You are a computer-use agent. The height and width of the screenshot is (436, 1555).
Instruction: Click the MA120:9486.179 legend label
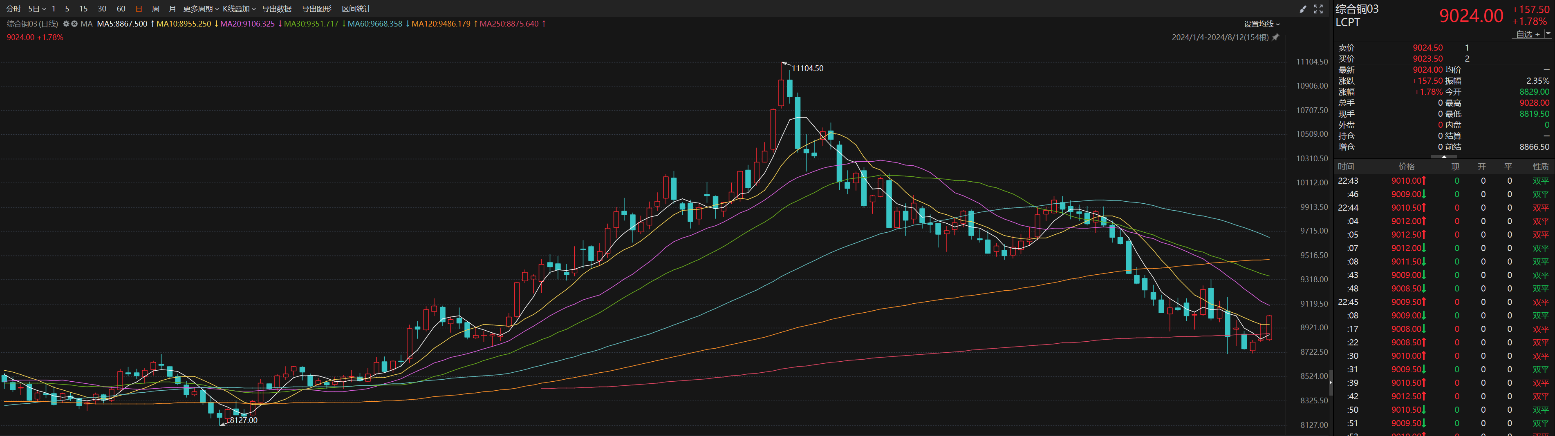(x=441, y=24)
